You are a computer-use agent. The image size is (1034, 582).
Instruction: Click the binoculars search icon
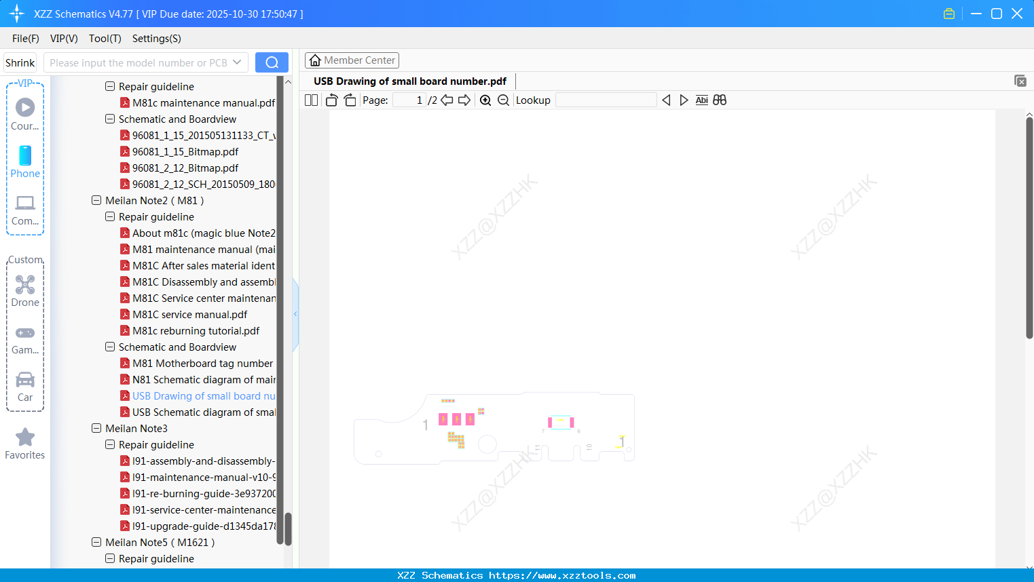click(720, 100)
